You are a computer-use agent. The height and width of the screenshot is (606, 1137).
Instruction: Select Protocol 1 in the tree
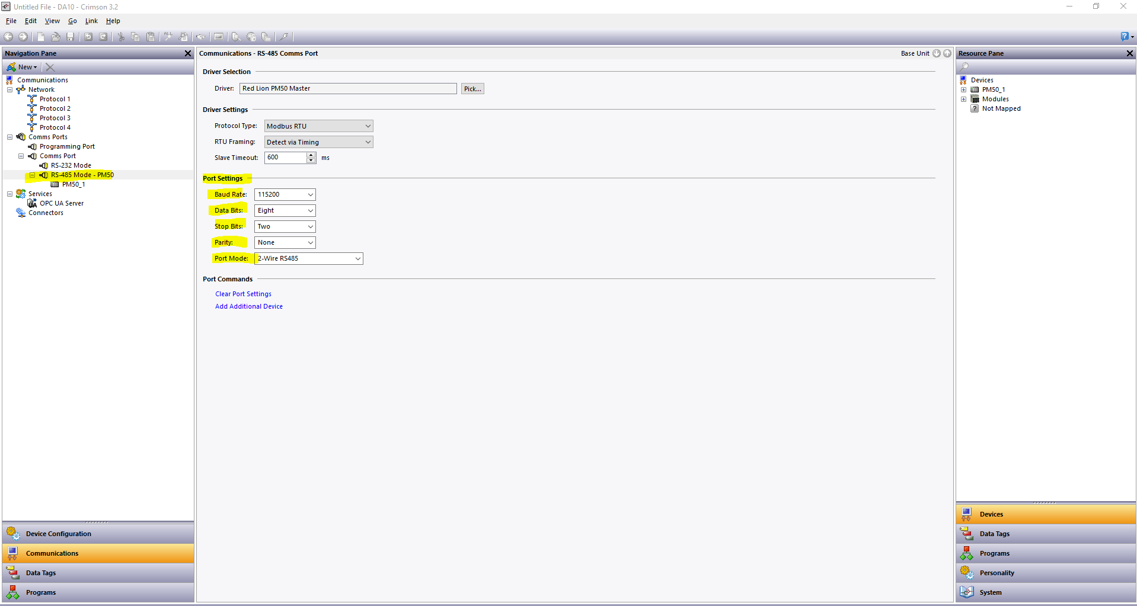(x=55, y=99)
